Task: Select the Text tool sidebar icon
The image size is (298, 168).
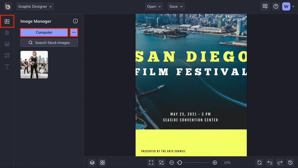Action: (7, 67)
